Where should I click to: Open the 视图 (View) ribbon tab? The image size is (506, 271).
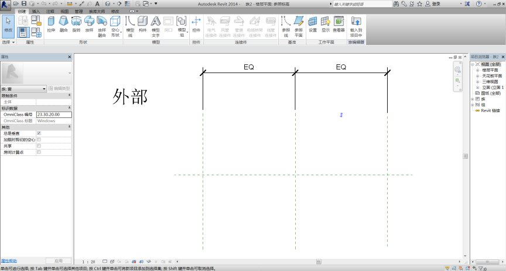(64, 11)
